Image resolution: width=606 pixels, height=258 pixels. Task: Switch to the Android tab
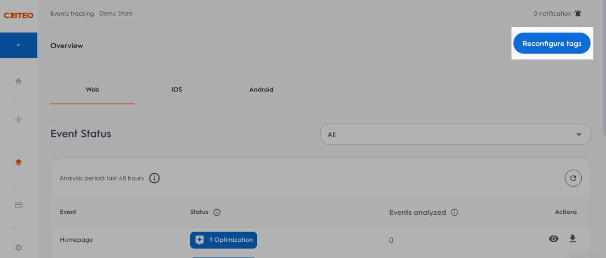[x=261, y=90]
